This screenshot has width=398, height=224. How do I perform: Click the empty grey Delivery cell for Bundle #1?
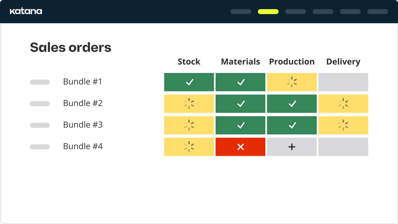click(x=343, y=82)
